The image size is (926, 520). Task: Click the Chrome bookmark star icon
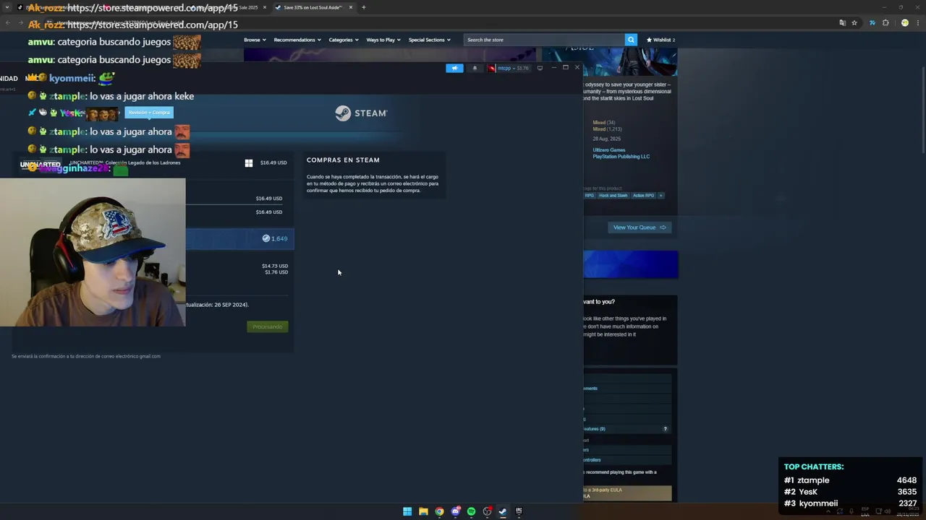[854, 23]
